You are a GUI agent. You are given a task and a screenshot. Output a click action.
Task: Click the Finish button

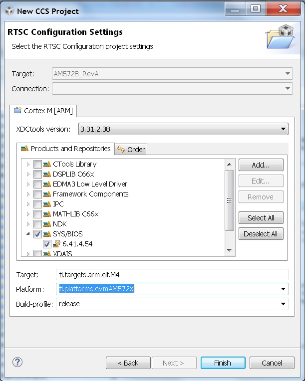tap(222, 363)
